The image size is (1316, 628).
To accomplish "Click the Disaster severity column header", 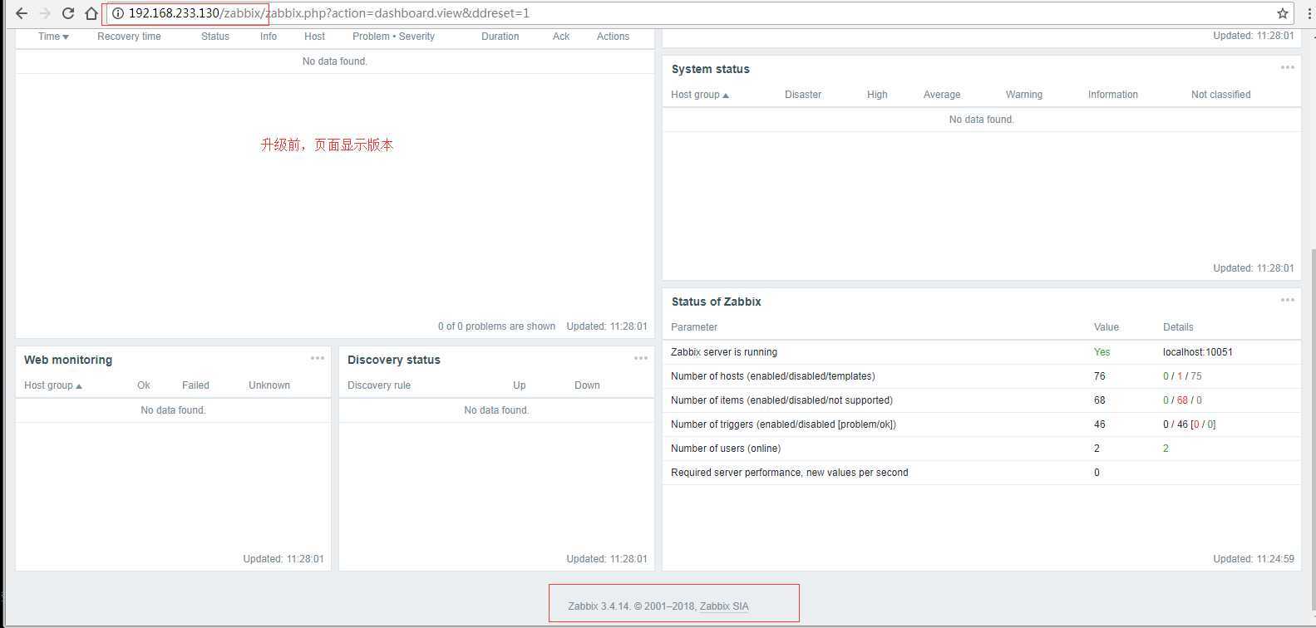I will click(803, 95).
